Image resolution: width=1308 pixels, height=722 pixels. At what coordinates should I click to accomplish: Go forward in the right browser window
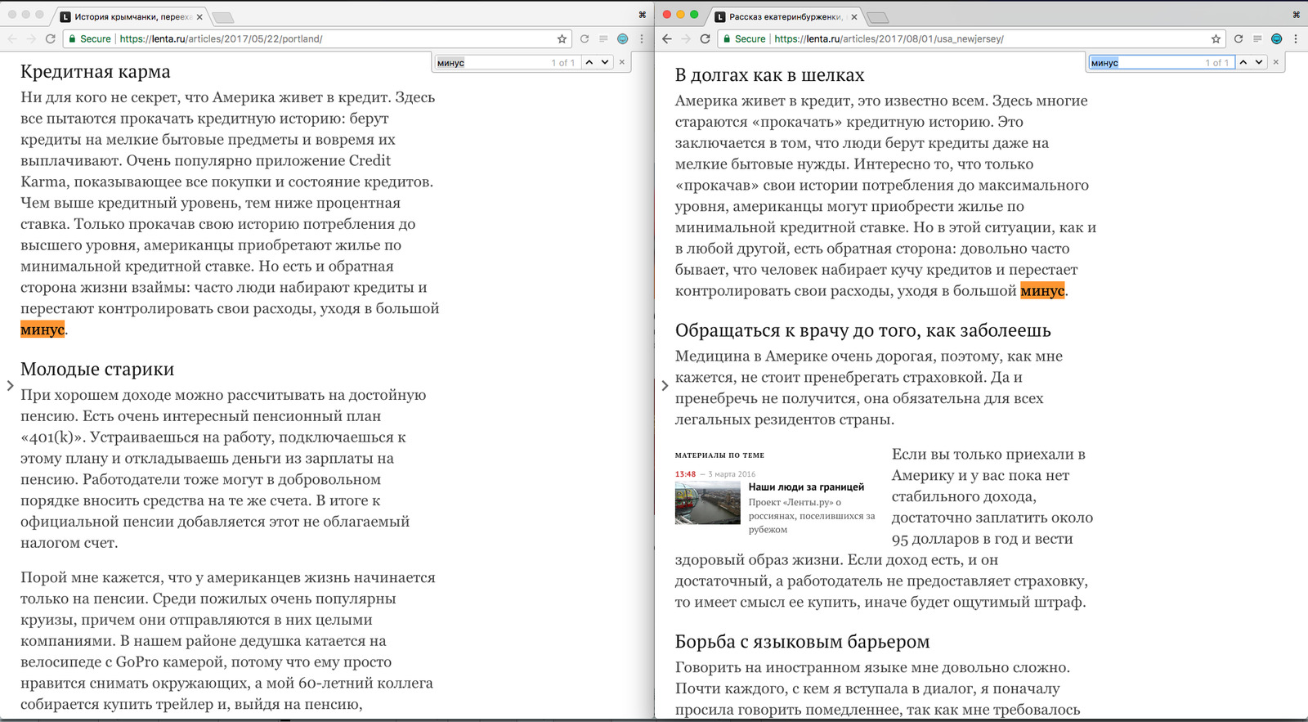686,38
